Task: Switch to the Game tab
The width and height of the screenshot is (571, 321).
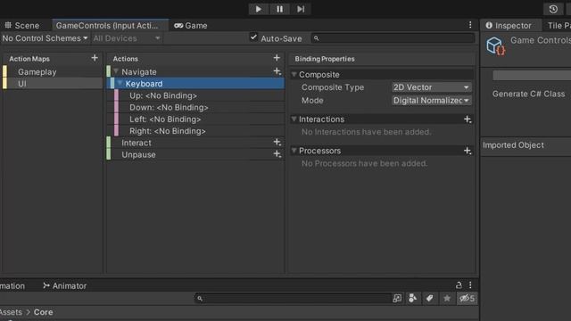Action: (191, 26)
